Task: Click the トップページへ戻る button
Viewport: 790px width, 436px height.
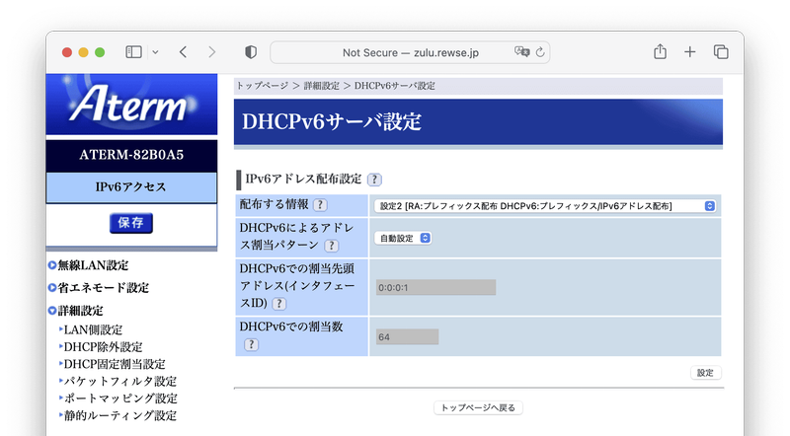Action: [x=478, y=407]
